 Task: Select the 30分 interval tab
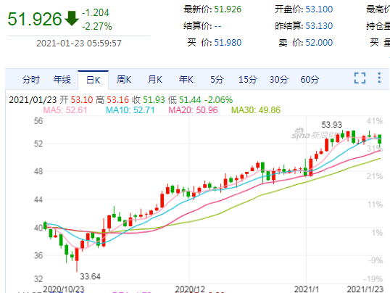[279, 80]
